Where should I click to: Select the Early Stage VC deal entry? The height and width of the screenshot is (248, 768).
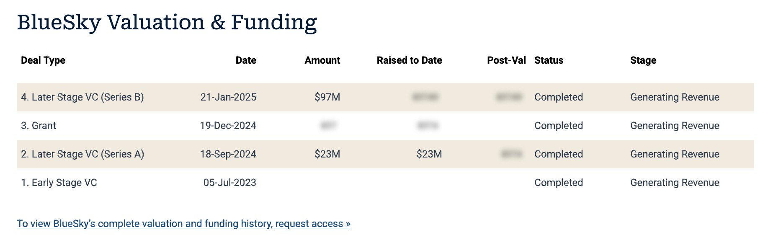(59, 183)
